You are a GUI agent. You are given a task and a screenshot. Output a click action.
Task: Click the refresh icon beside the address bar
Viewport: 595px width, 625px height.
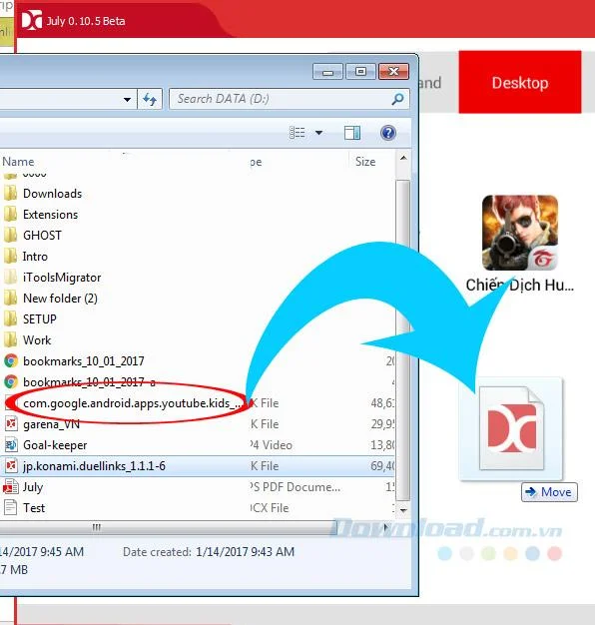click(150, 99)
